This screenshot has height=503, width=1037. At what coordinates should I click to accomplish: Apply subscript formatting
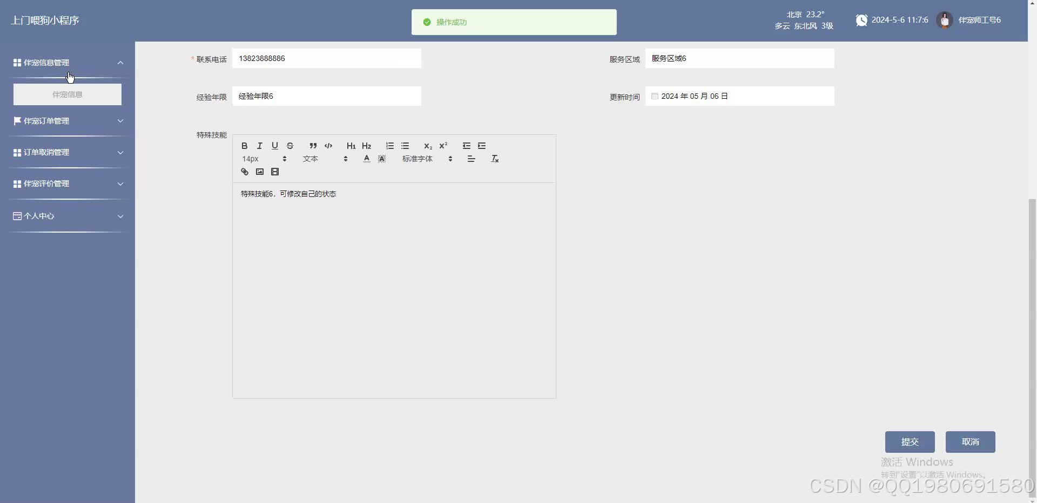pyautogui.click(x=428, y=146)
